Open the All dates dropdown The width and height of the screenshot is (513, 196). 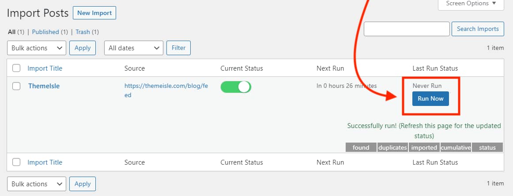133,48
